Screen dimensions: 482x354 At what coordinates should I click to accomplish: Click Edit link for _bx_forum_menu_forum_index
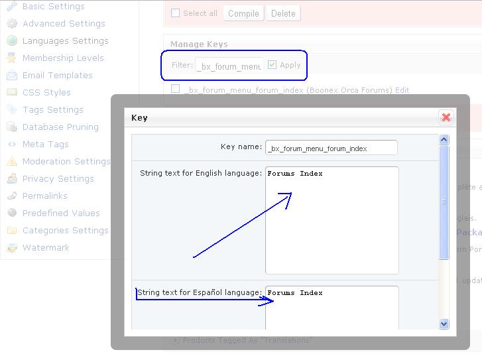click(402, 90)
